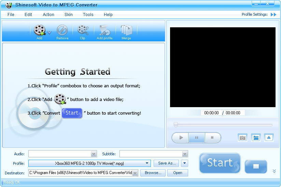Select the Merge tool icon

click(x=126, y=31)
